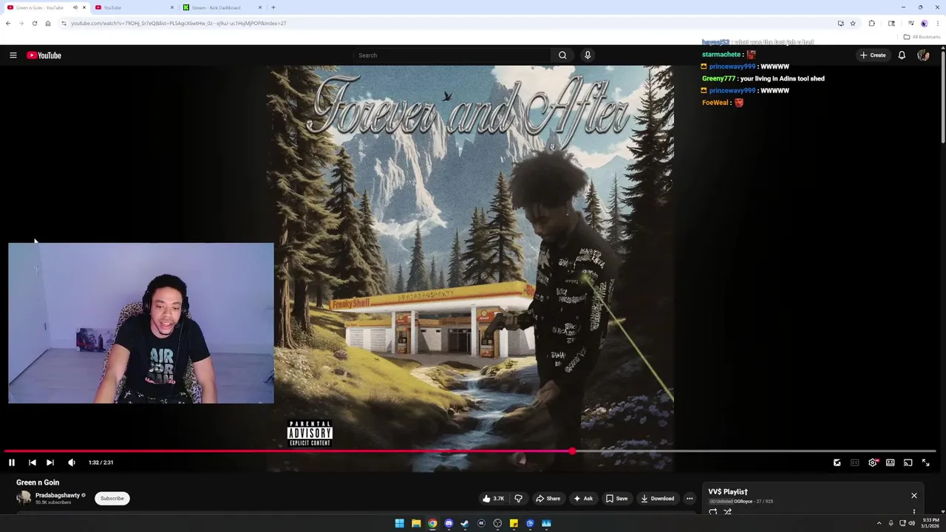The width and height of the screenshot is (946, 532).
Task: Mute the video player volume
Action: point(72,463)
